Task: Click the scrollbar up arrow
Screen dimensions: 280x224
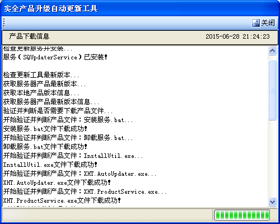Action: [x=272, y=50]
